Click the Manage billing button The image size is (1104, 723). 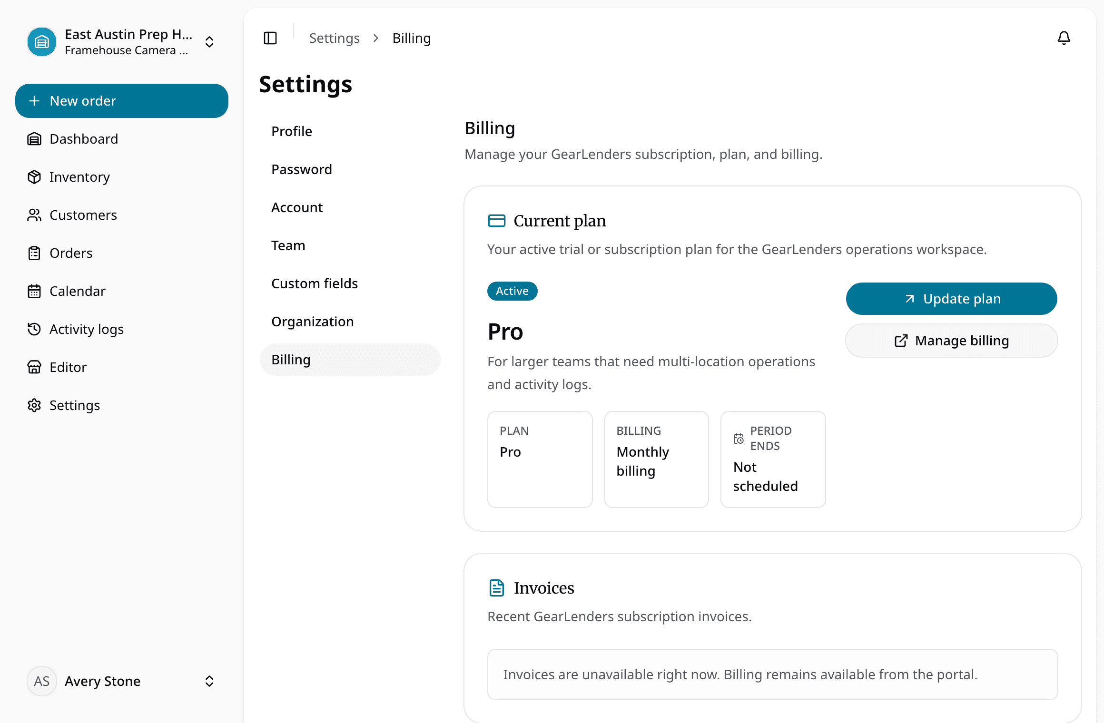pos(951,341)
